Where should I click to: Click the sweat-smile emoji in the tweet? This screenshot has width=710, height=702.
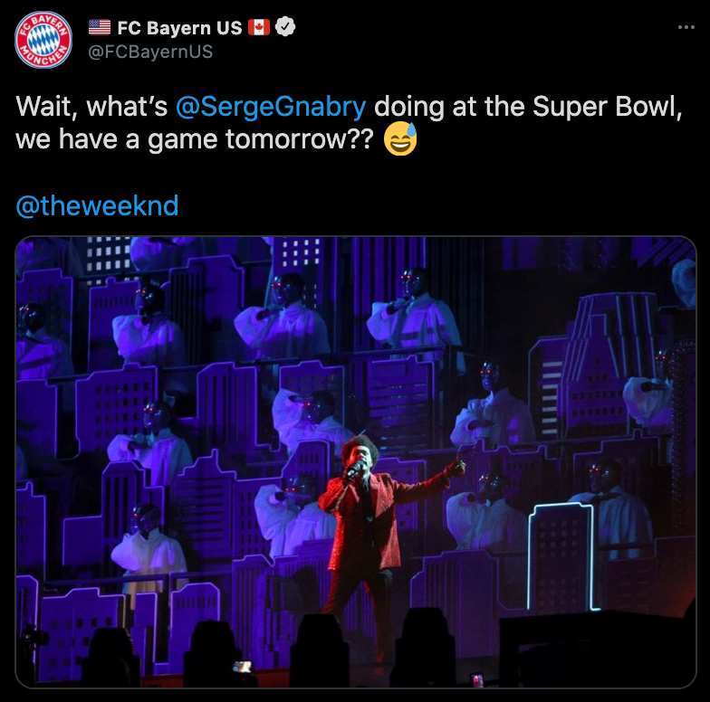click(400, 138)
